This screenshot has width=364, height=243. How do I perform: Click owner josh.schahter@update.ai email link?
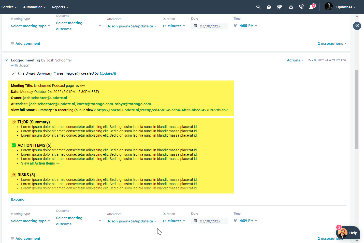point(45,98)
